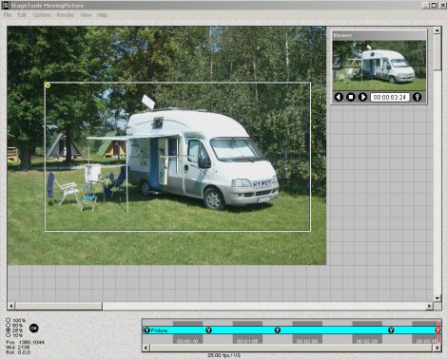Image resolution: width=447 pixels, height=359 pixels.
Task: Click the Viewer timecode field
Action: pyautogui.click(x=390, y=97)
